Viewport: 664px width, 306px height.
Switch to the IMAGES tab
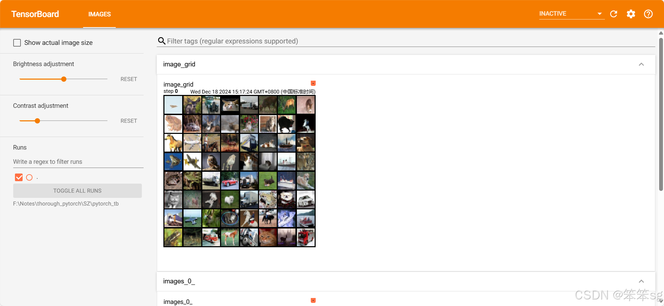coord(99,14)
